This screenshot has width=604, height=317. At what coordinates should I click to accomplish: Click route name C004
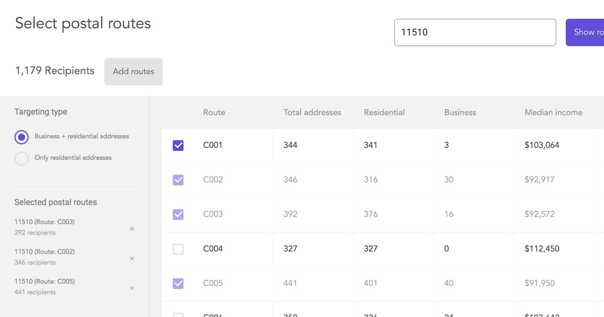pos(213,249)
